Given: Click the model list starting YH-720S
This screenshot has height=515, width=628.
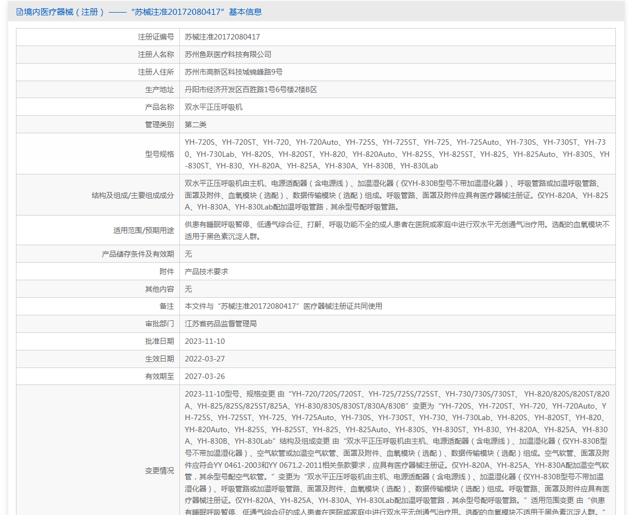Looking at the screenshot, I should click(x=397, y=154).
